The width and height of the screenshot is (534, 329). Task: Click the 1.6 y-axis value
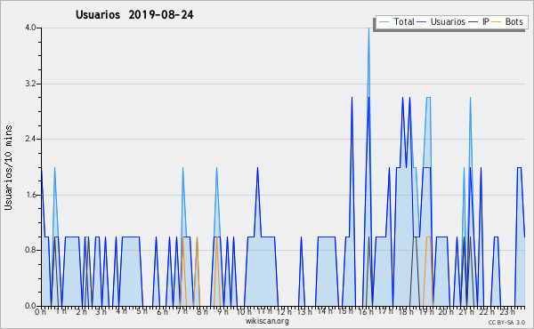click(30, 195)
